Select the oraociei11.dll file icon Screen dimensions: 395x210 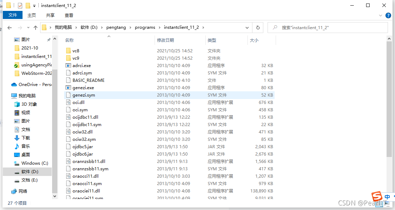[68, 191]
